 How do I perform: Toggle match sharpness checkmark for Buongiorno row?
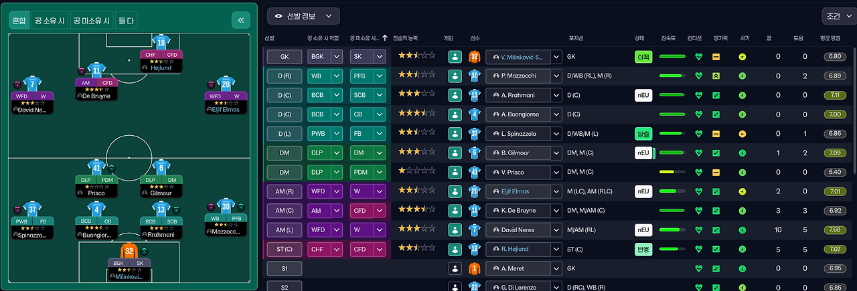[x=716, y=114]
